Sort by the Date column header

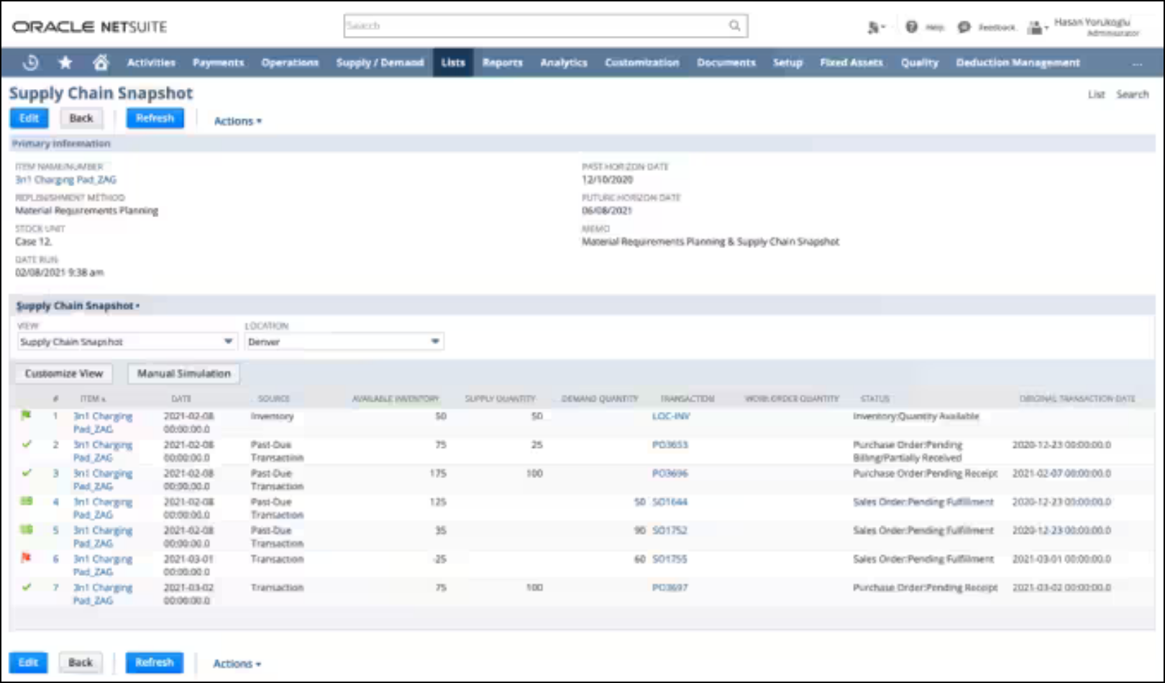(181, 398)
